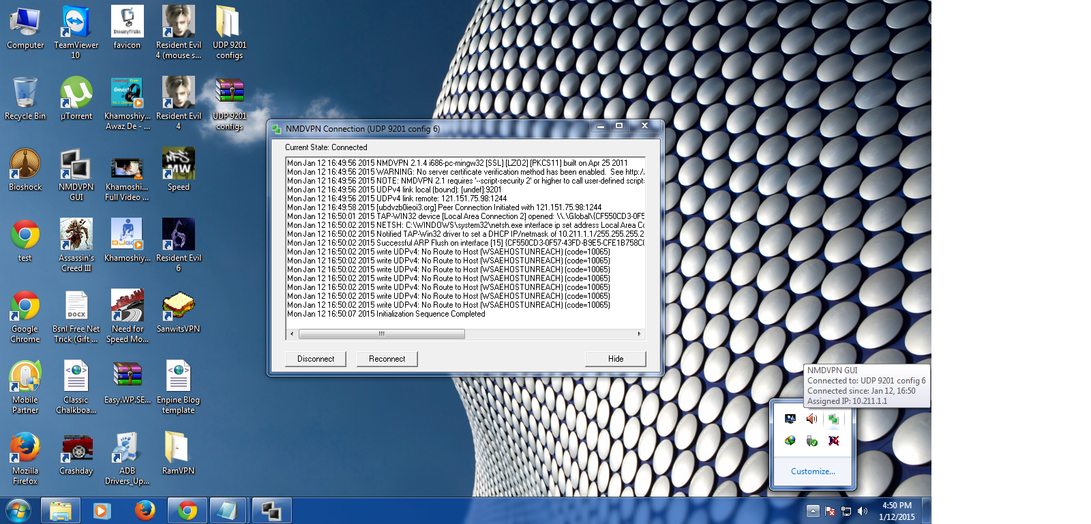Click the NMDVPN green monitors tray icon

pyautogui.click(x=833, y=419)
